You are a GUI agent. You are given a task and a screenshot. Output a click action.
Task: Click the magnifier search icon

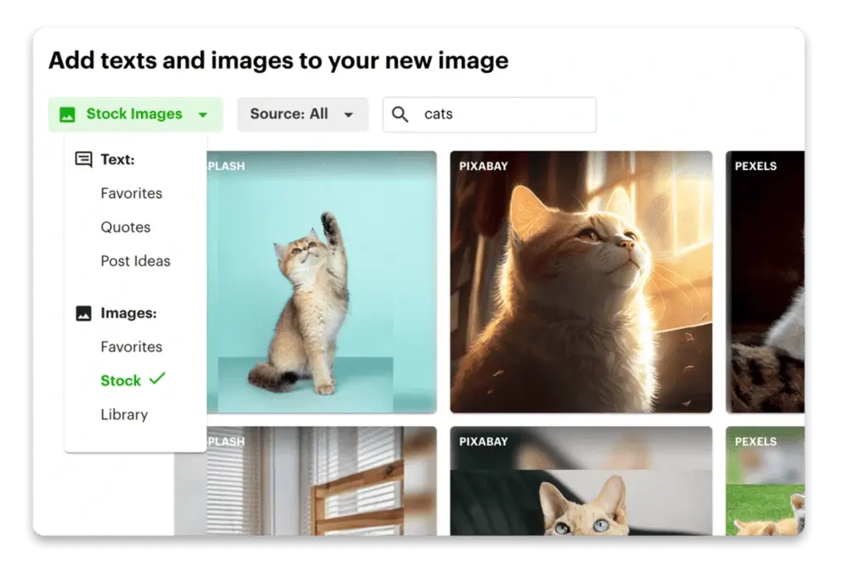tap(400, 114)
